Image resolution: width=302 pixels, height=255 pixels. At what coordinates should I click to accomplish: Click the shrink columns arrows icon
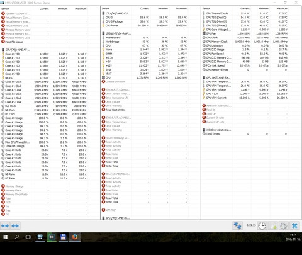pos(15,226)
